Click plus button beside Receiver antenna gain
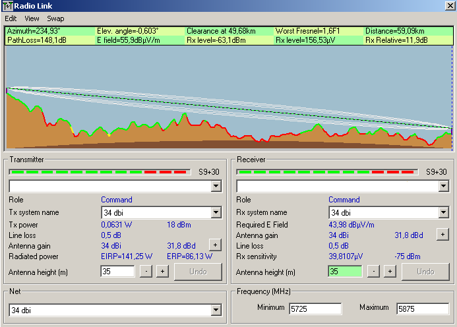 coord(442,234)
